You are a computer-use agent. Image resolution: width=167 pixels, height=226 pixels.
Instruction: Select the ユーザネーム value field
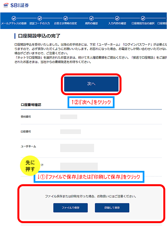tap(77, 148)
